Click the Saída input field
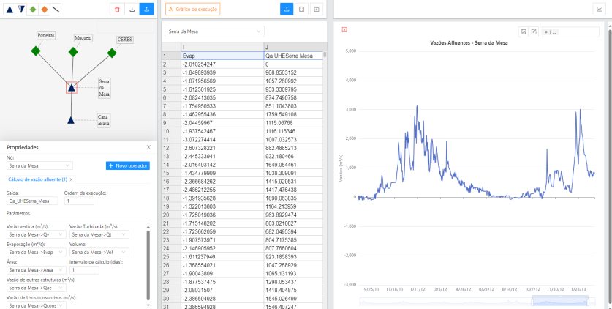The height and width of the screenshot is (309, 612). [x=32, y=201]
